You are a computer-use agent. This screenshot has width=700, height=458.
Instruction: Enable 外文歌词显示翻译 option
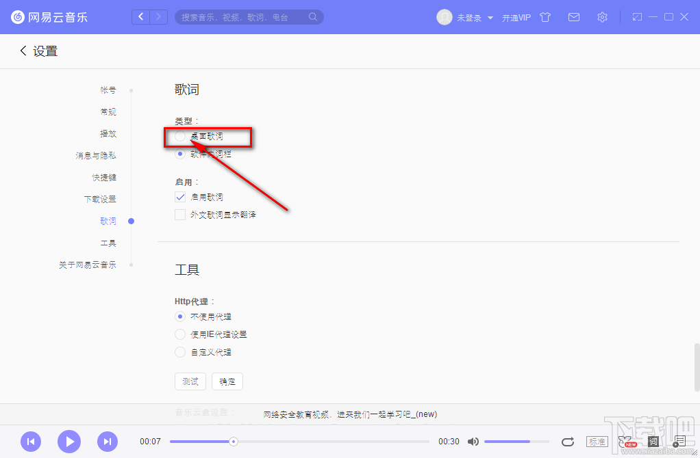pyautogui.click(x=179, y=214)
